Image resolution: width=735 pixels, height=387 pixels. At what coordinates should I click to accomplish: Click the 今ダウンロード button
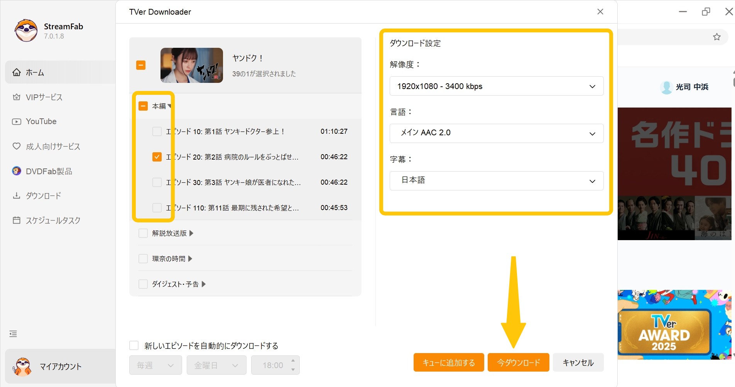click(518, 362)
